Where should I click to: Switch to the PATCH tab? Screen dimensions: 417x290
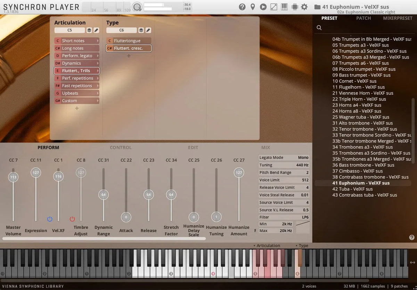pos(363,18)
